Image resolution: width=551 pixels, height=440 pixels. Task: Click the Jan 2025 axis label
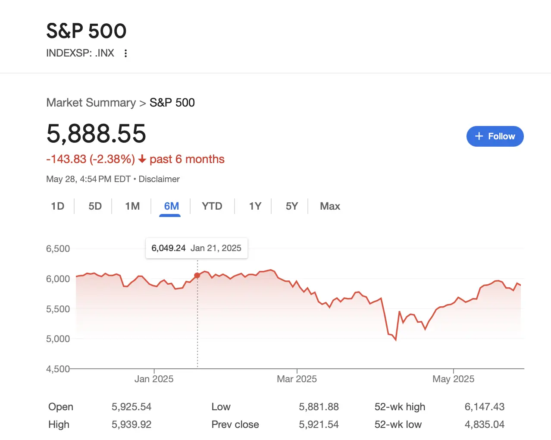[x=154, y=379]
